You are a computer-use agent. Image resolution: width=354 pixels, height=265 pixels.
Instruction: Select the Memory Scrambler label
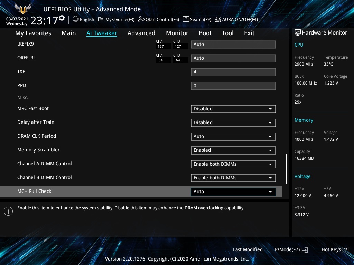[x=38, y=150]
